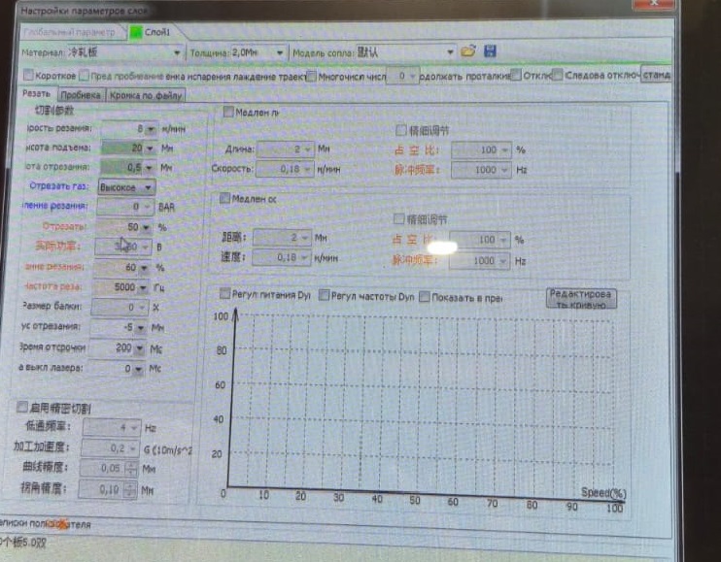This screenshot has height=562, width=721.
Task: Open laser-off delay dropdown showing 0 Мс
Action: (x=138, y=369)
